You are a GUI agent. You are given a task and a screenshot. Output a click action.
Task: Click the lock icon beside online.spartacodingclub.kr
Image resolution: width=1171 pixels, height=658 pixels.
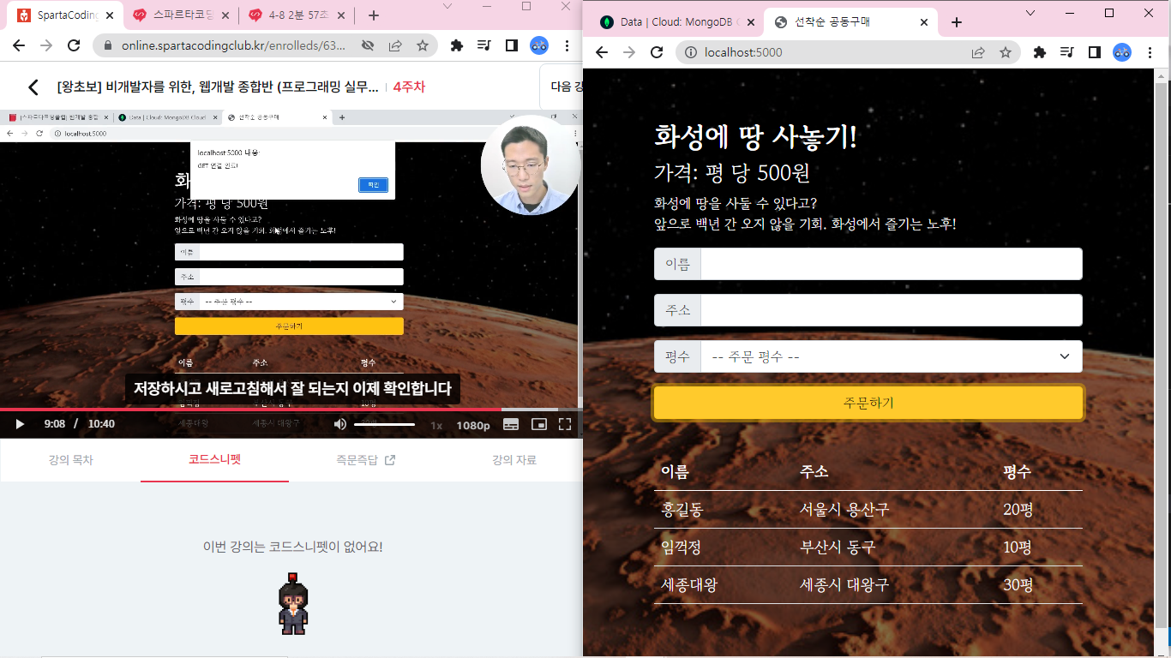(108, 45)
